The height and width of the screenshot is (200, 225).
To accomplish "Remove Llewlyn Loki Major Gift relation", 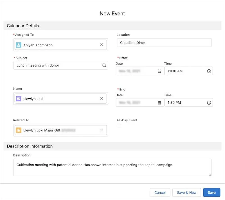I will 102,130.
